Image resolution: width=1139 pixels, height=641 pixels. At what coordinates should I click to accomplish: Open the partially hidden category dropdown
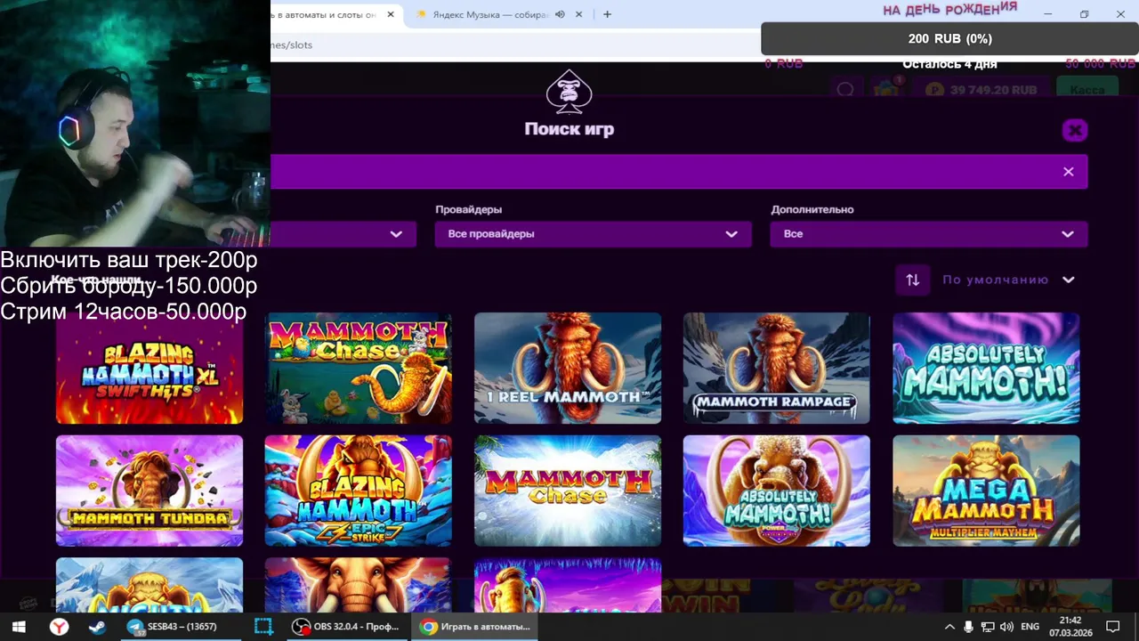tap(343, 234)
